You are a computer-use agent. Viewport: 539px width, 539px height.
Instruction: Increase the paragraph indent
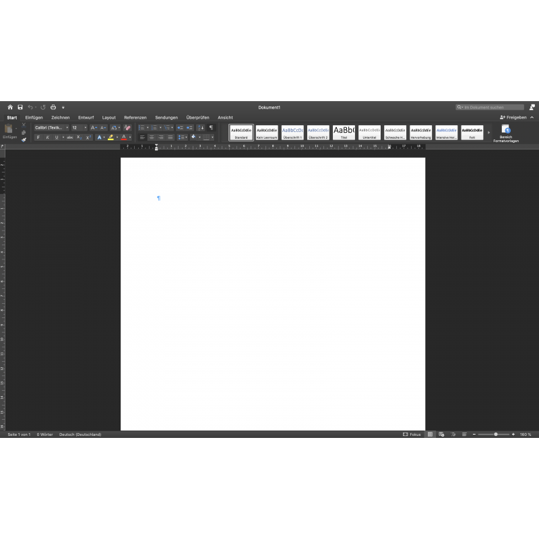[x=189, y=127]
